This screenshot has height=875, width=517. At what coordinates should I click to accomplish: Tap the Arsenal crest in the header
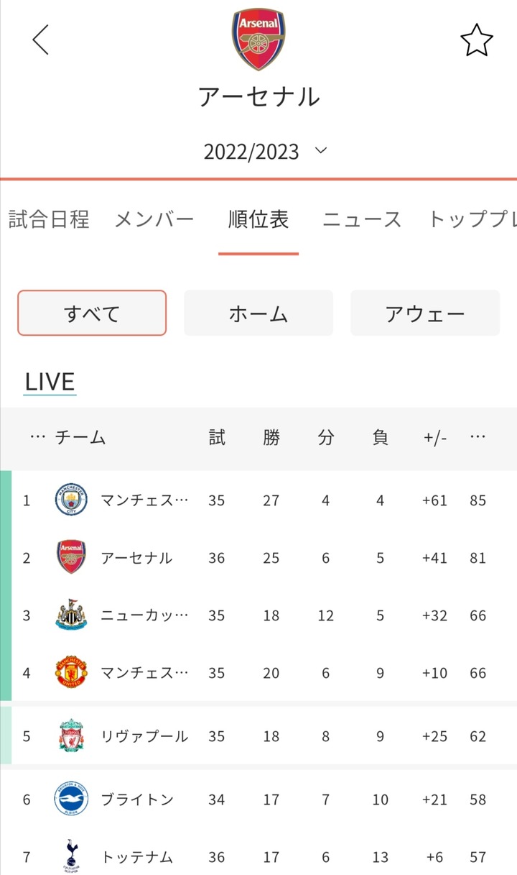coord(258,40)
